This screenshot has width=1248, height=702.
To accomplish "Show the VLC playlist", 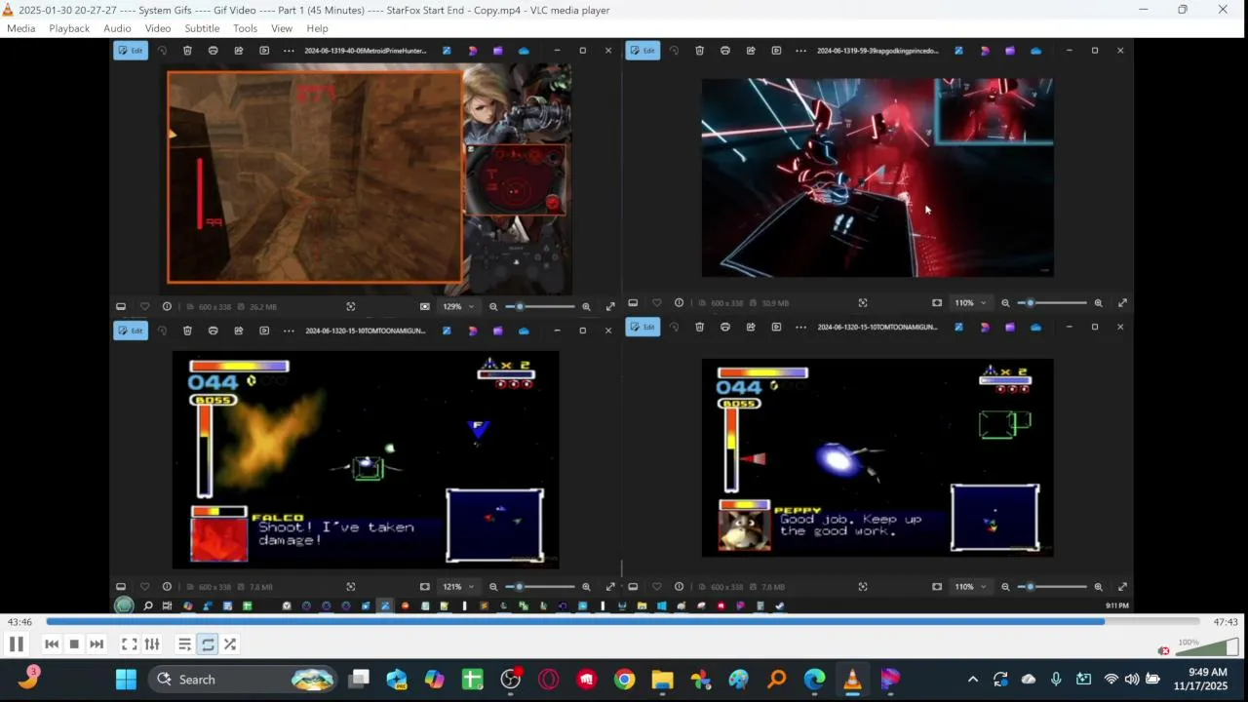I will pos(184,644).
